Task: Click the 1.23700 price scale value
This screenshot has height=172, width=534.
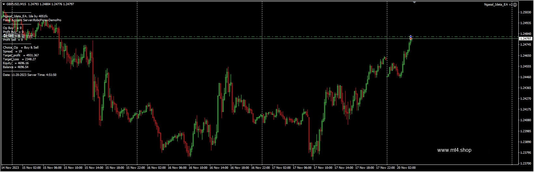Action: pos(526,164)
